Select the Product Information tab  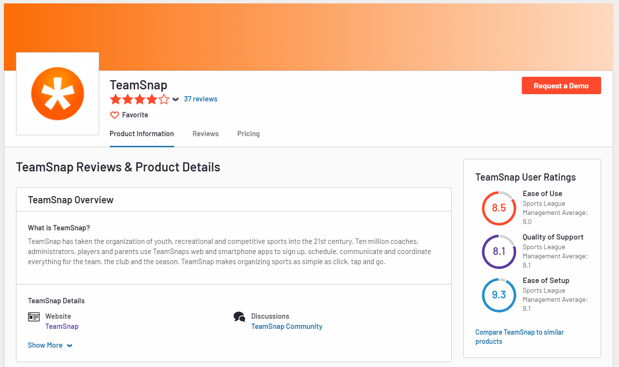(142, 134)
